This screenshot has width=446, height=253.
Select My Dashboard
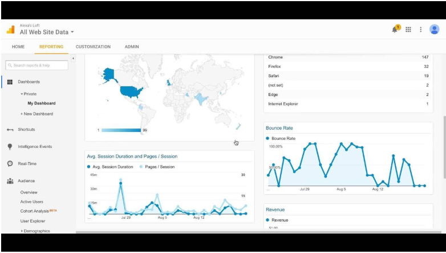pyautogui.click(x=42, y=103)
